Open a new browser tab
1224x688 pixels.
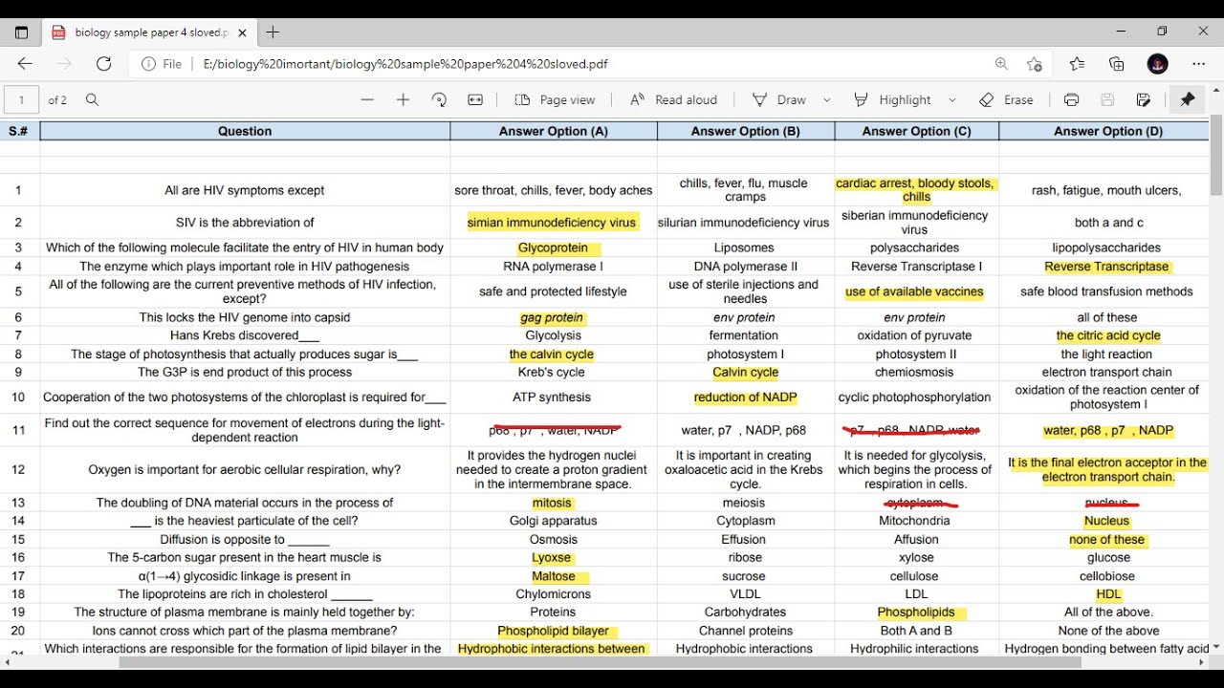click(x=273, y=32)
